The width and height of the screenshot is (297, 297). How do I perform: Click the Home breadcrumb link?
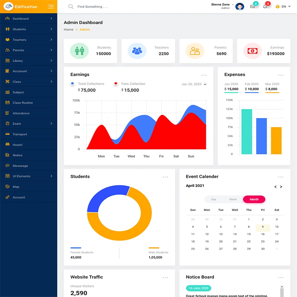[x=68, y=29]
